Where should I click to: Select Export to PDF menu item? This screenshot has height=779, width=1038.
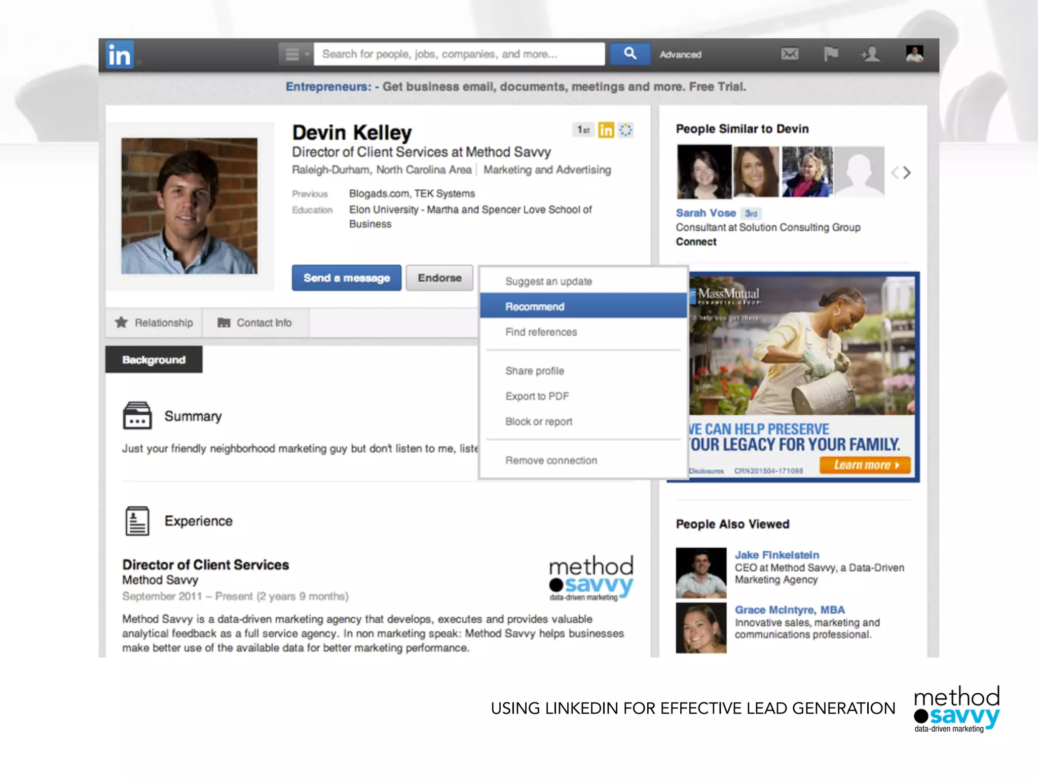(583, 396)
